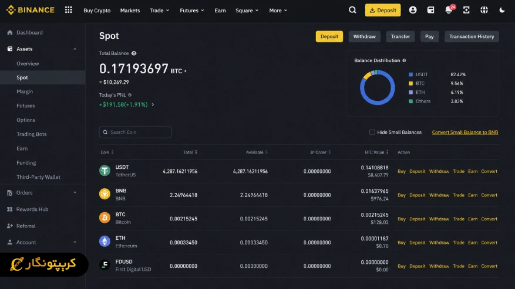Open Markets in top nav
This screenshot has height=289, width=515.
pyautogui.click(x=130, y=11)
